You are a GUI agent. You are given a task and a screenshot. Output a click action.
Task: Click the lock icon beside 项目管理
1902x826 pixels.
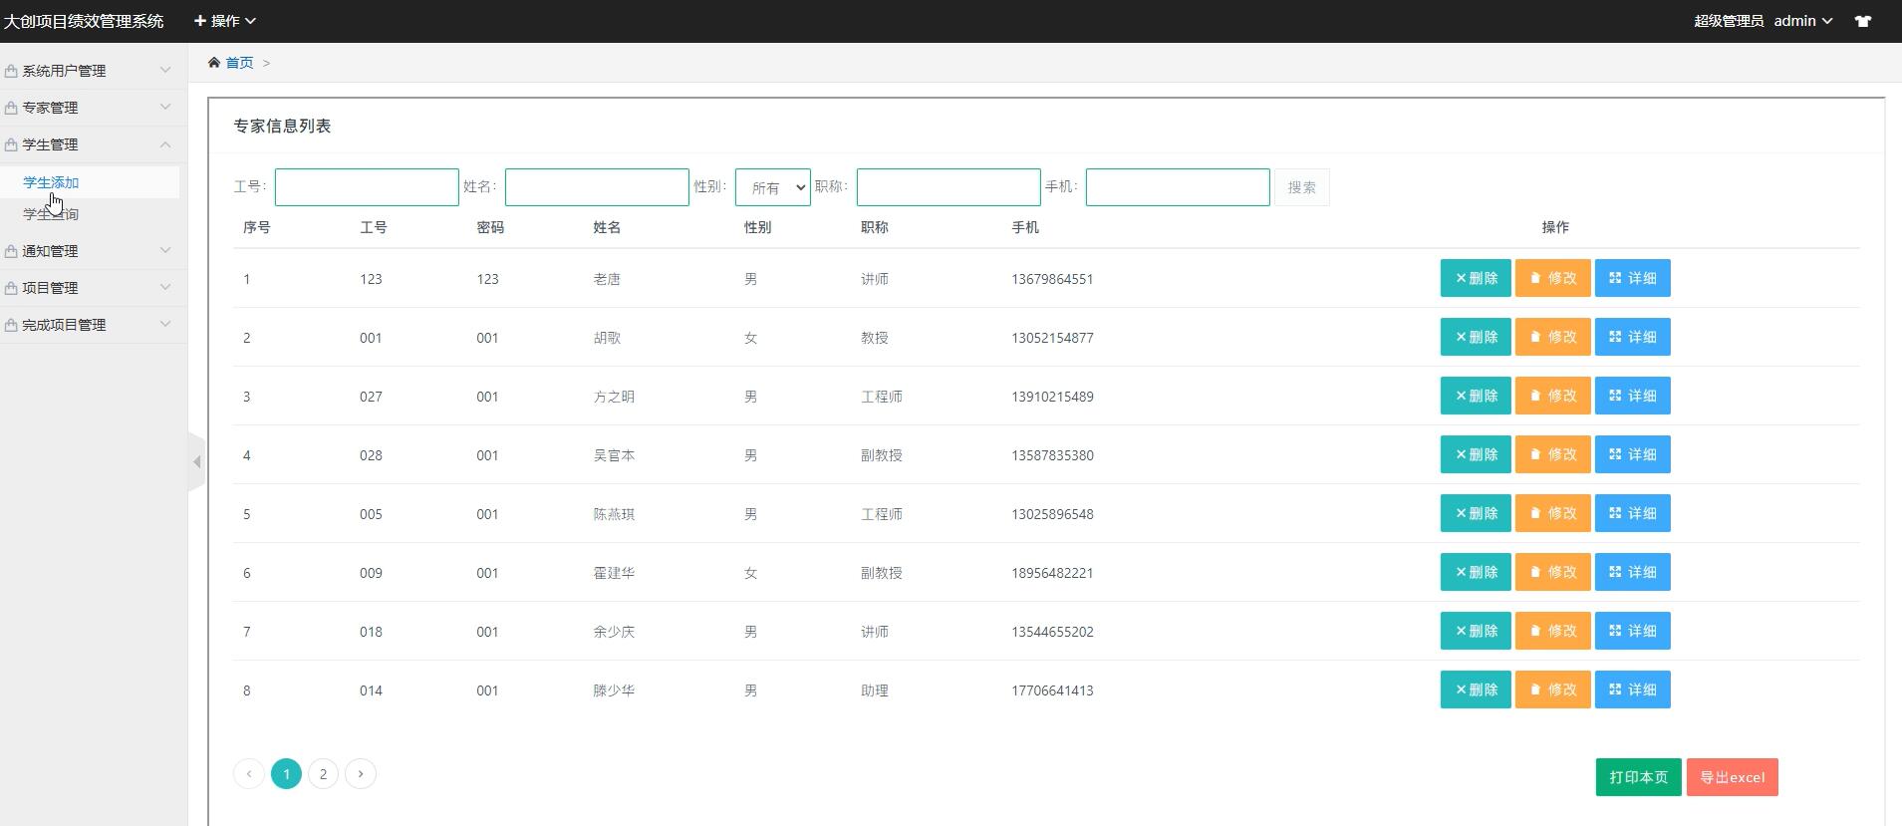coord(11,288)
